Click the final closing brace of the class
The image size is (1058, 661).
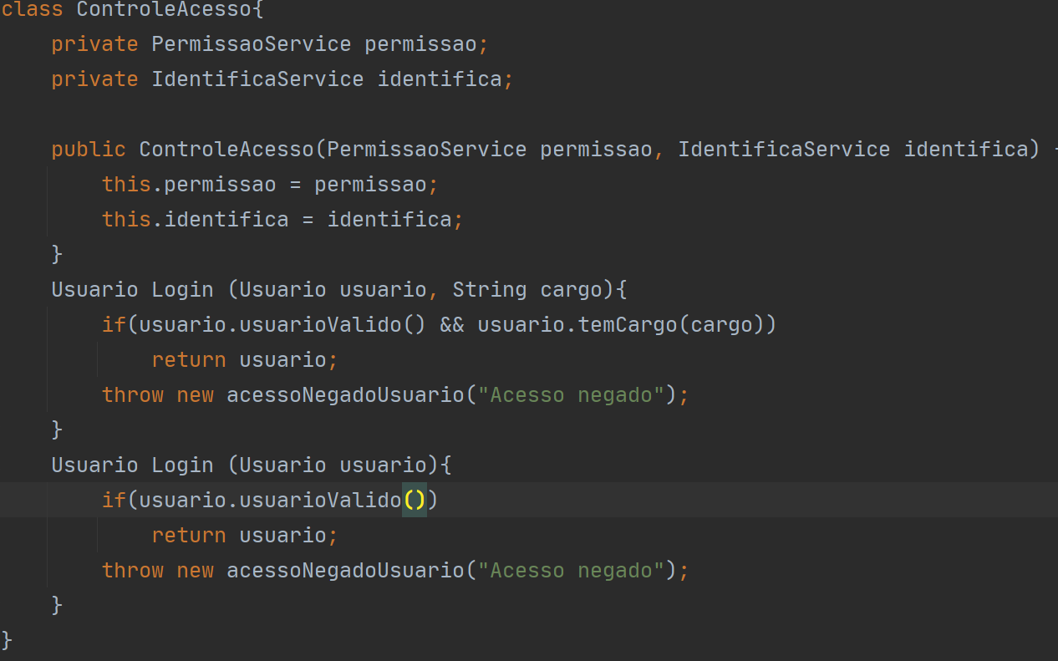(x=7, y=640)
